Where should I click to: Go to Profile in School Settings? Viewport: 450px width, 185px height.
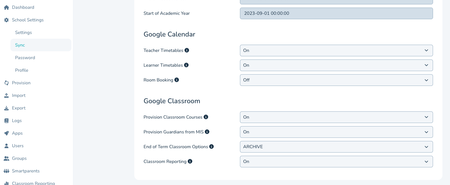point(22,70)
